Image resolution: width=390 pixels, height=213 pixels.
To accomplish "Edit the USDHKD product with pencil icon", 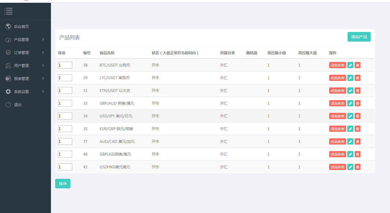I will click(x=350, y=167).
